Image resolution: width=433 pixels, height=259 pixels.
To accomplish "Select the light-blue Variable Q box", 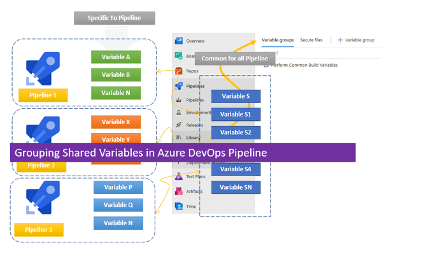I will 118,205.
